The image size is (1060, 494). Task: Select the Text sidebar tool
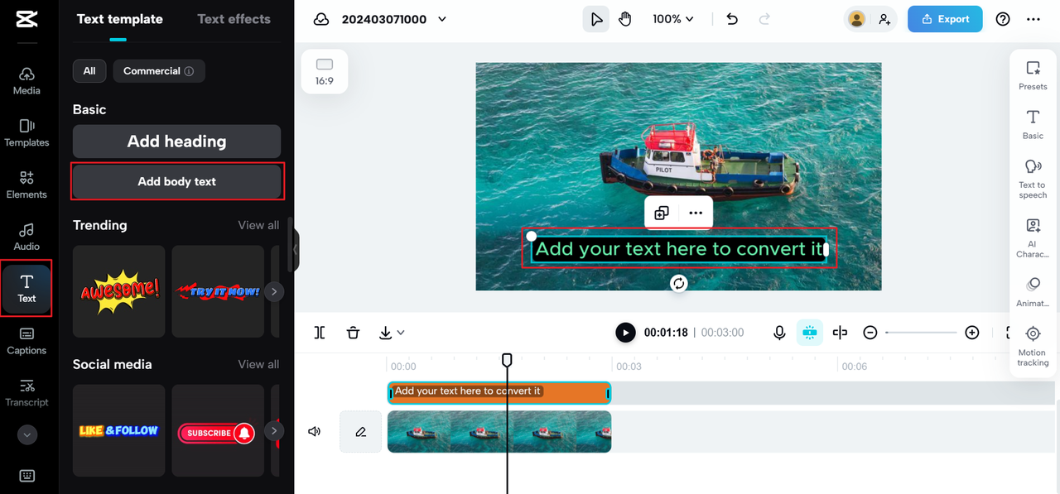(26, 288)
